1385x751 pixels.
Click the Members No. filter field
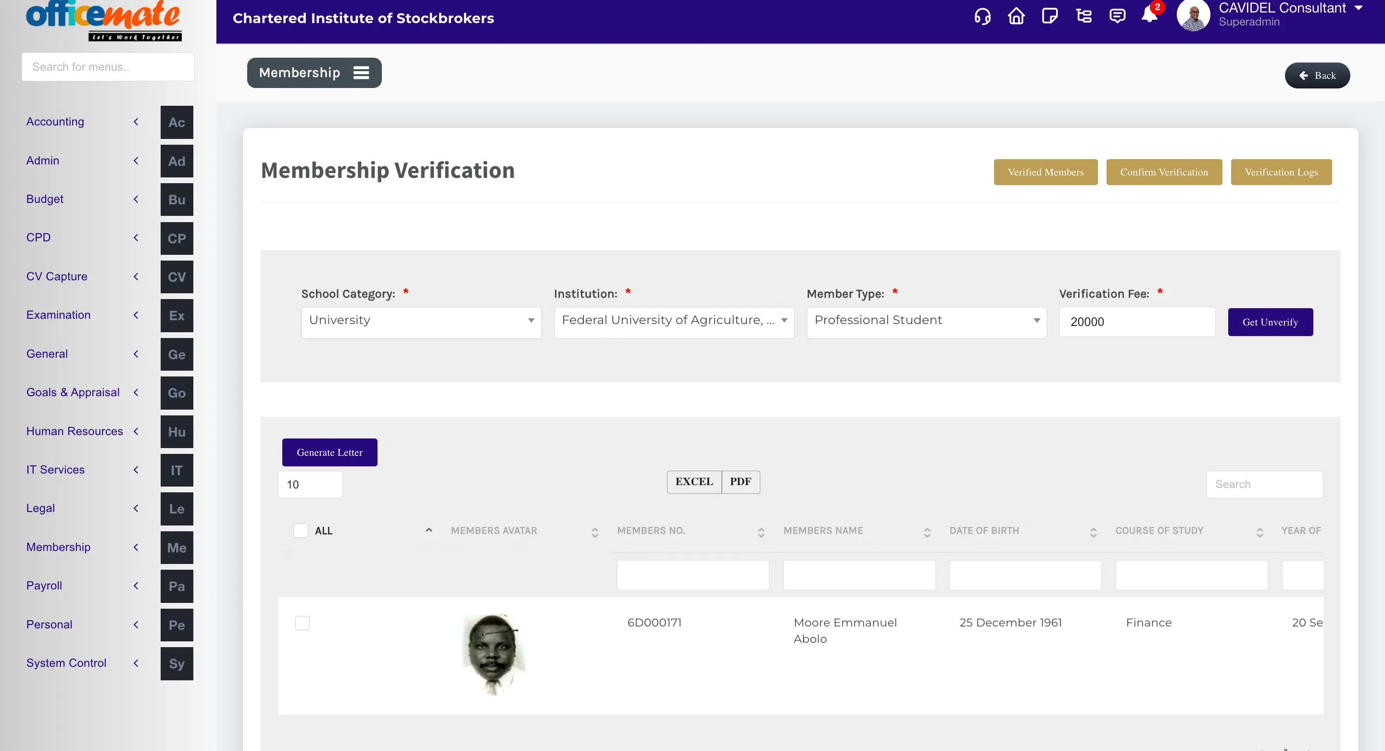pos(693,576)
